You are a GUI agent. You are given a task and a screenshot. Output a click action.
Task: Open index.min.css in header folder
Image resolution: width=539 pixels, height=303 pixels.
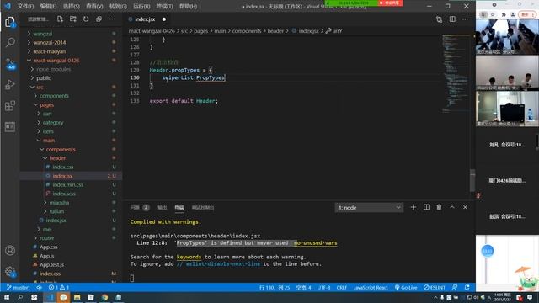click(67, 185)
